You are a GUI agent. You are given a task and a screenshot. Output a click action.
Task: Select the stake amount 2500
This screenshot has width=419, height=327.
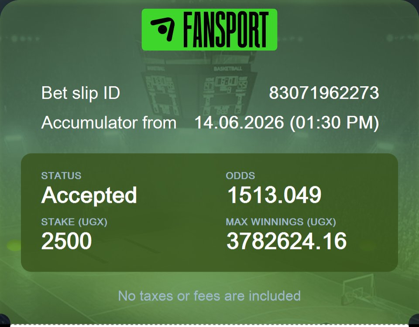pyautogui.click(x=66, y=241)
